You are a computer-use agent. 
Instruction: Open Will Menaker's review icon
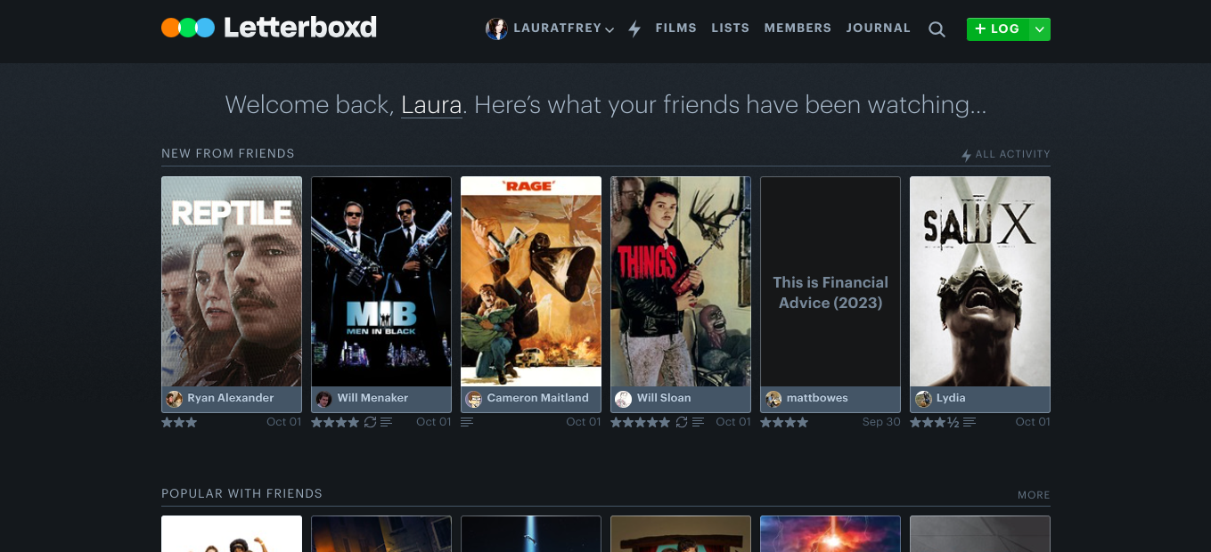pyautogui.click(x=386, y=422)
